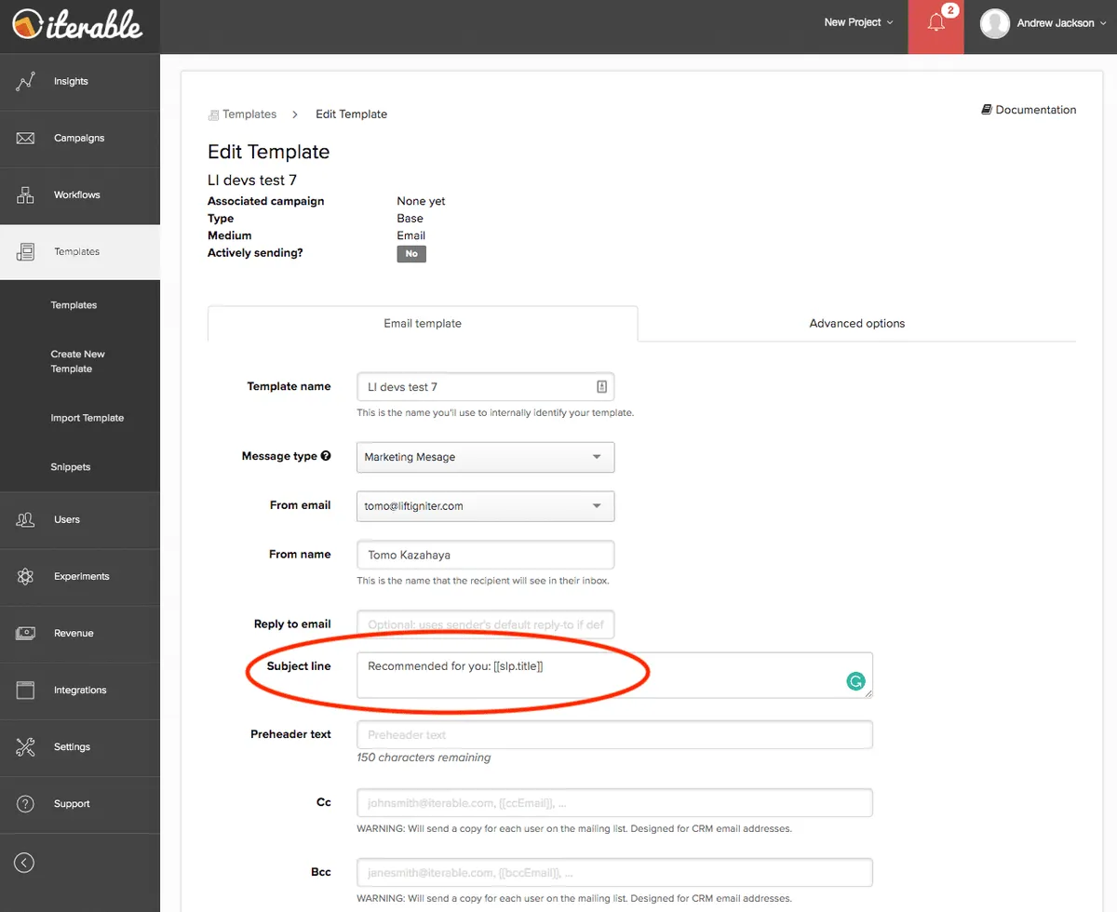This screenshot has height=912, width=1117.
Task: Click the Settings wrench icon
Action: click(x=25, y=747)
